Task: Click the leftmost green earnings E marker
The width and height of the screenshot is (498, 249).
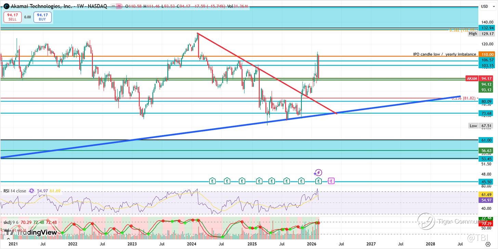Action: tap(212, 181)
